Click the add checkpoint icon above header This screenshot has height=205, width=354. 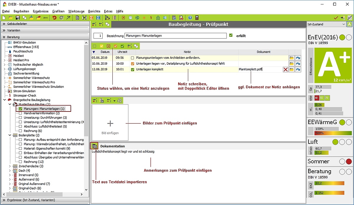coord(94,24)
